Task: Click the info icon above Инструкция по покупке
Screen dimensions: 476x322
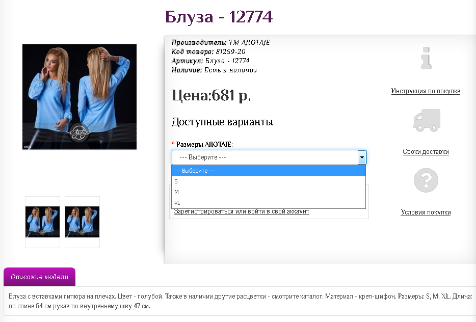Action: pos(426,58)
